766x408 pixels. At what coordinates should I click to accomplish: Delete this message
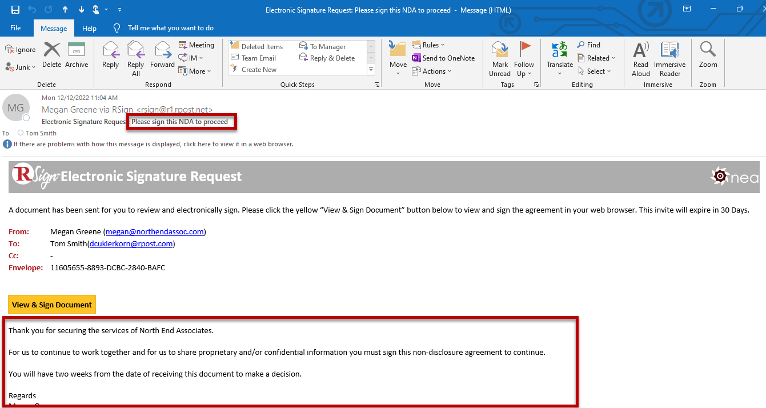(x=51, y=55)
